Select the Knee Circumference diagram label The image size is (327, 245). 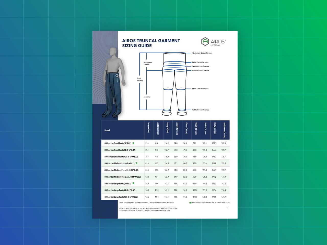pos(200,89)
